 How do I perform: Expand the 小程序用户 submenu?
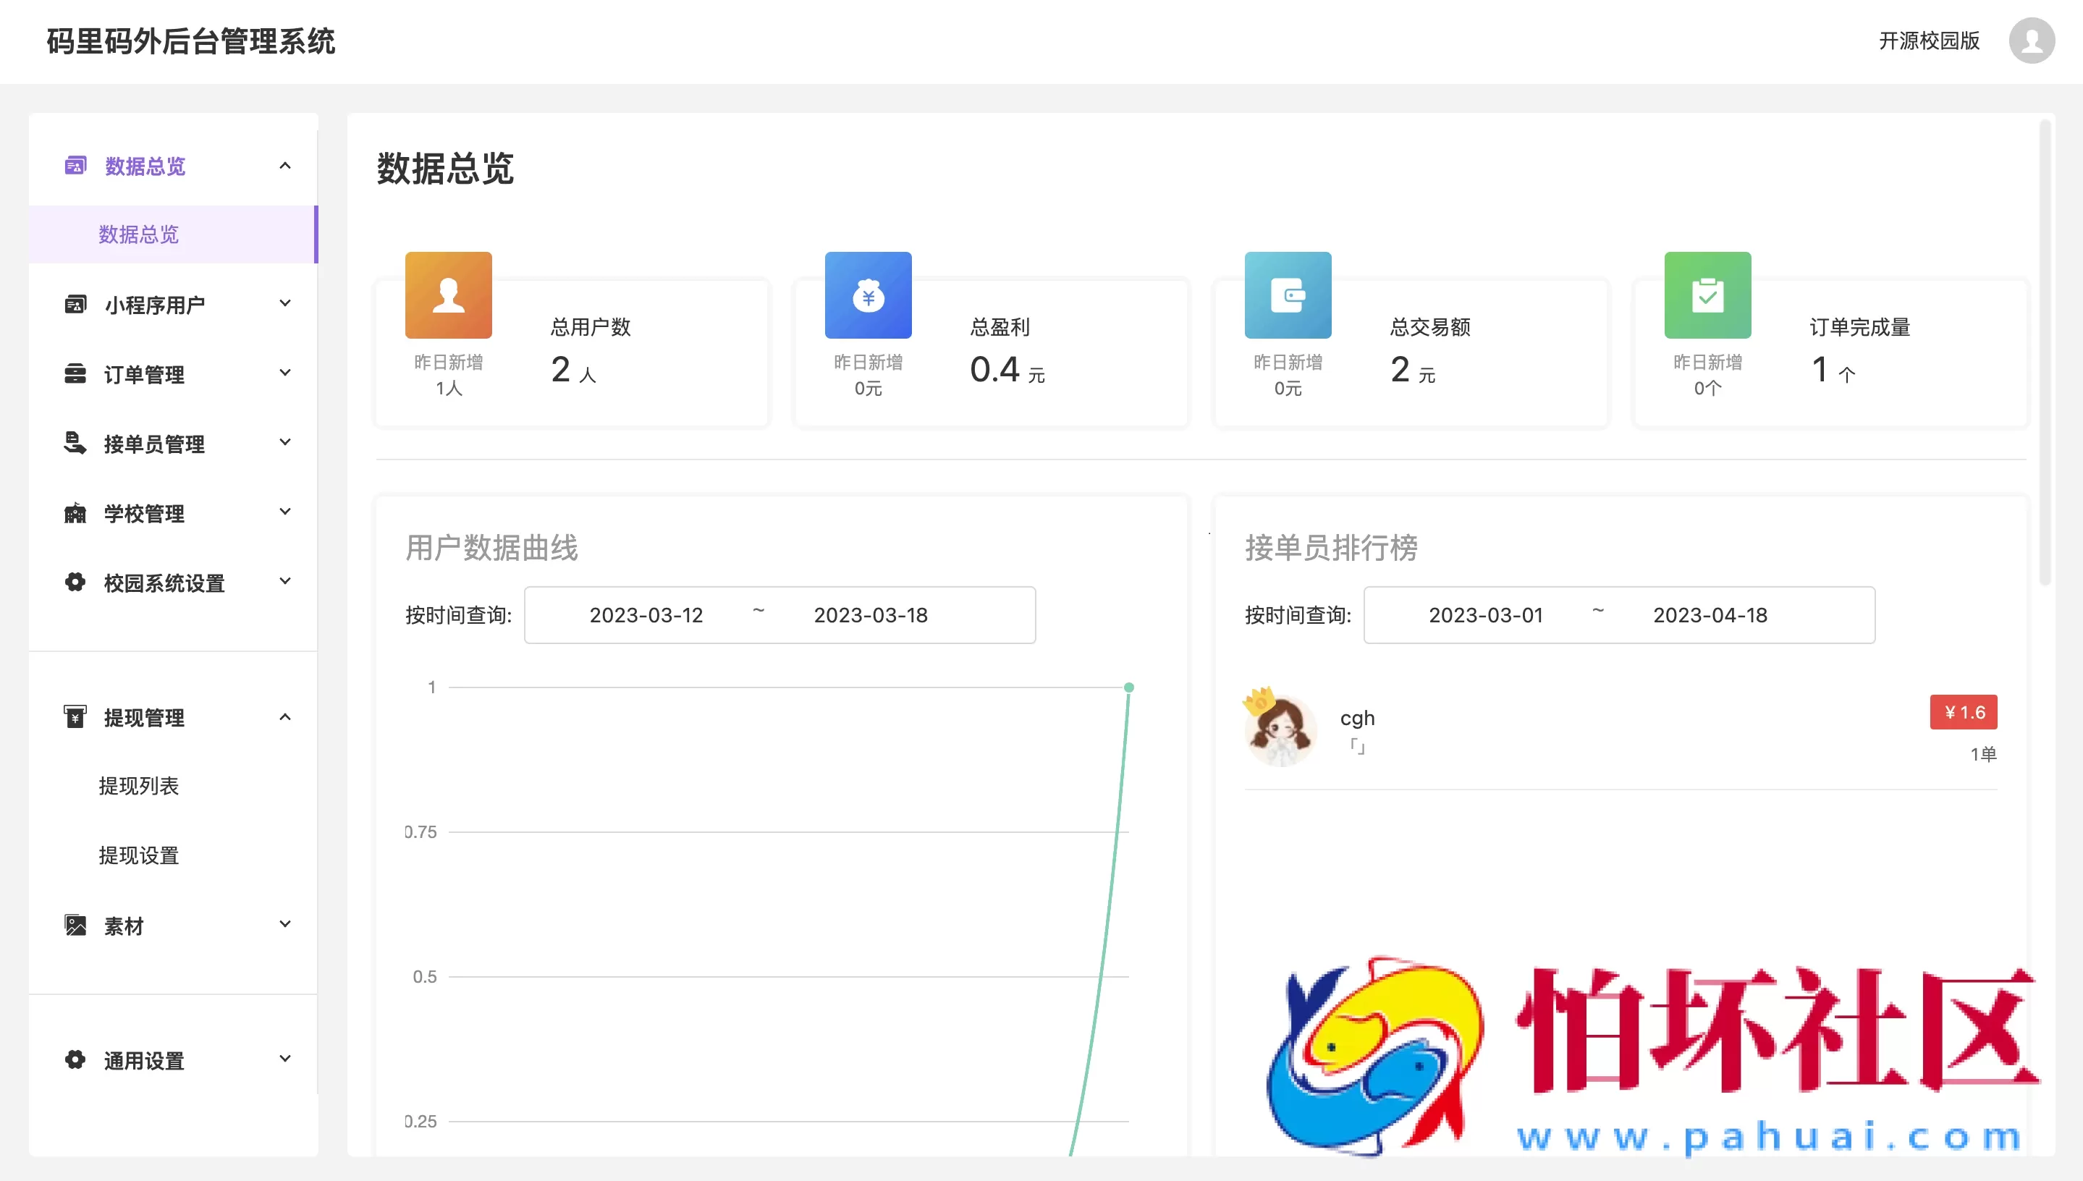(284, 304)
